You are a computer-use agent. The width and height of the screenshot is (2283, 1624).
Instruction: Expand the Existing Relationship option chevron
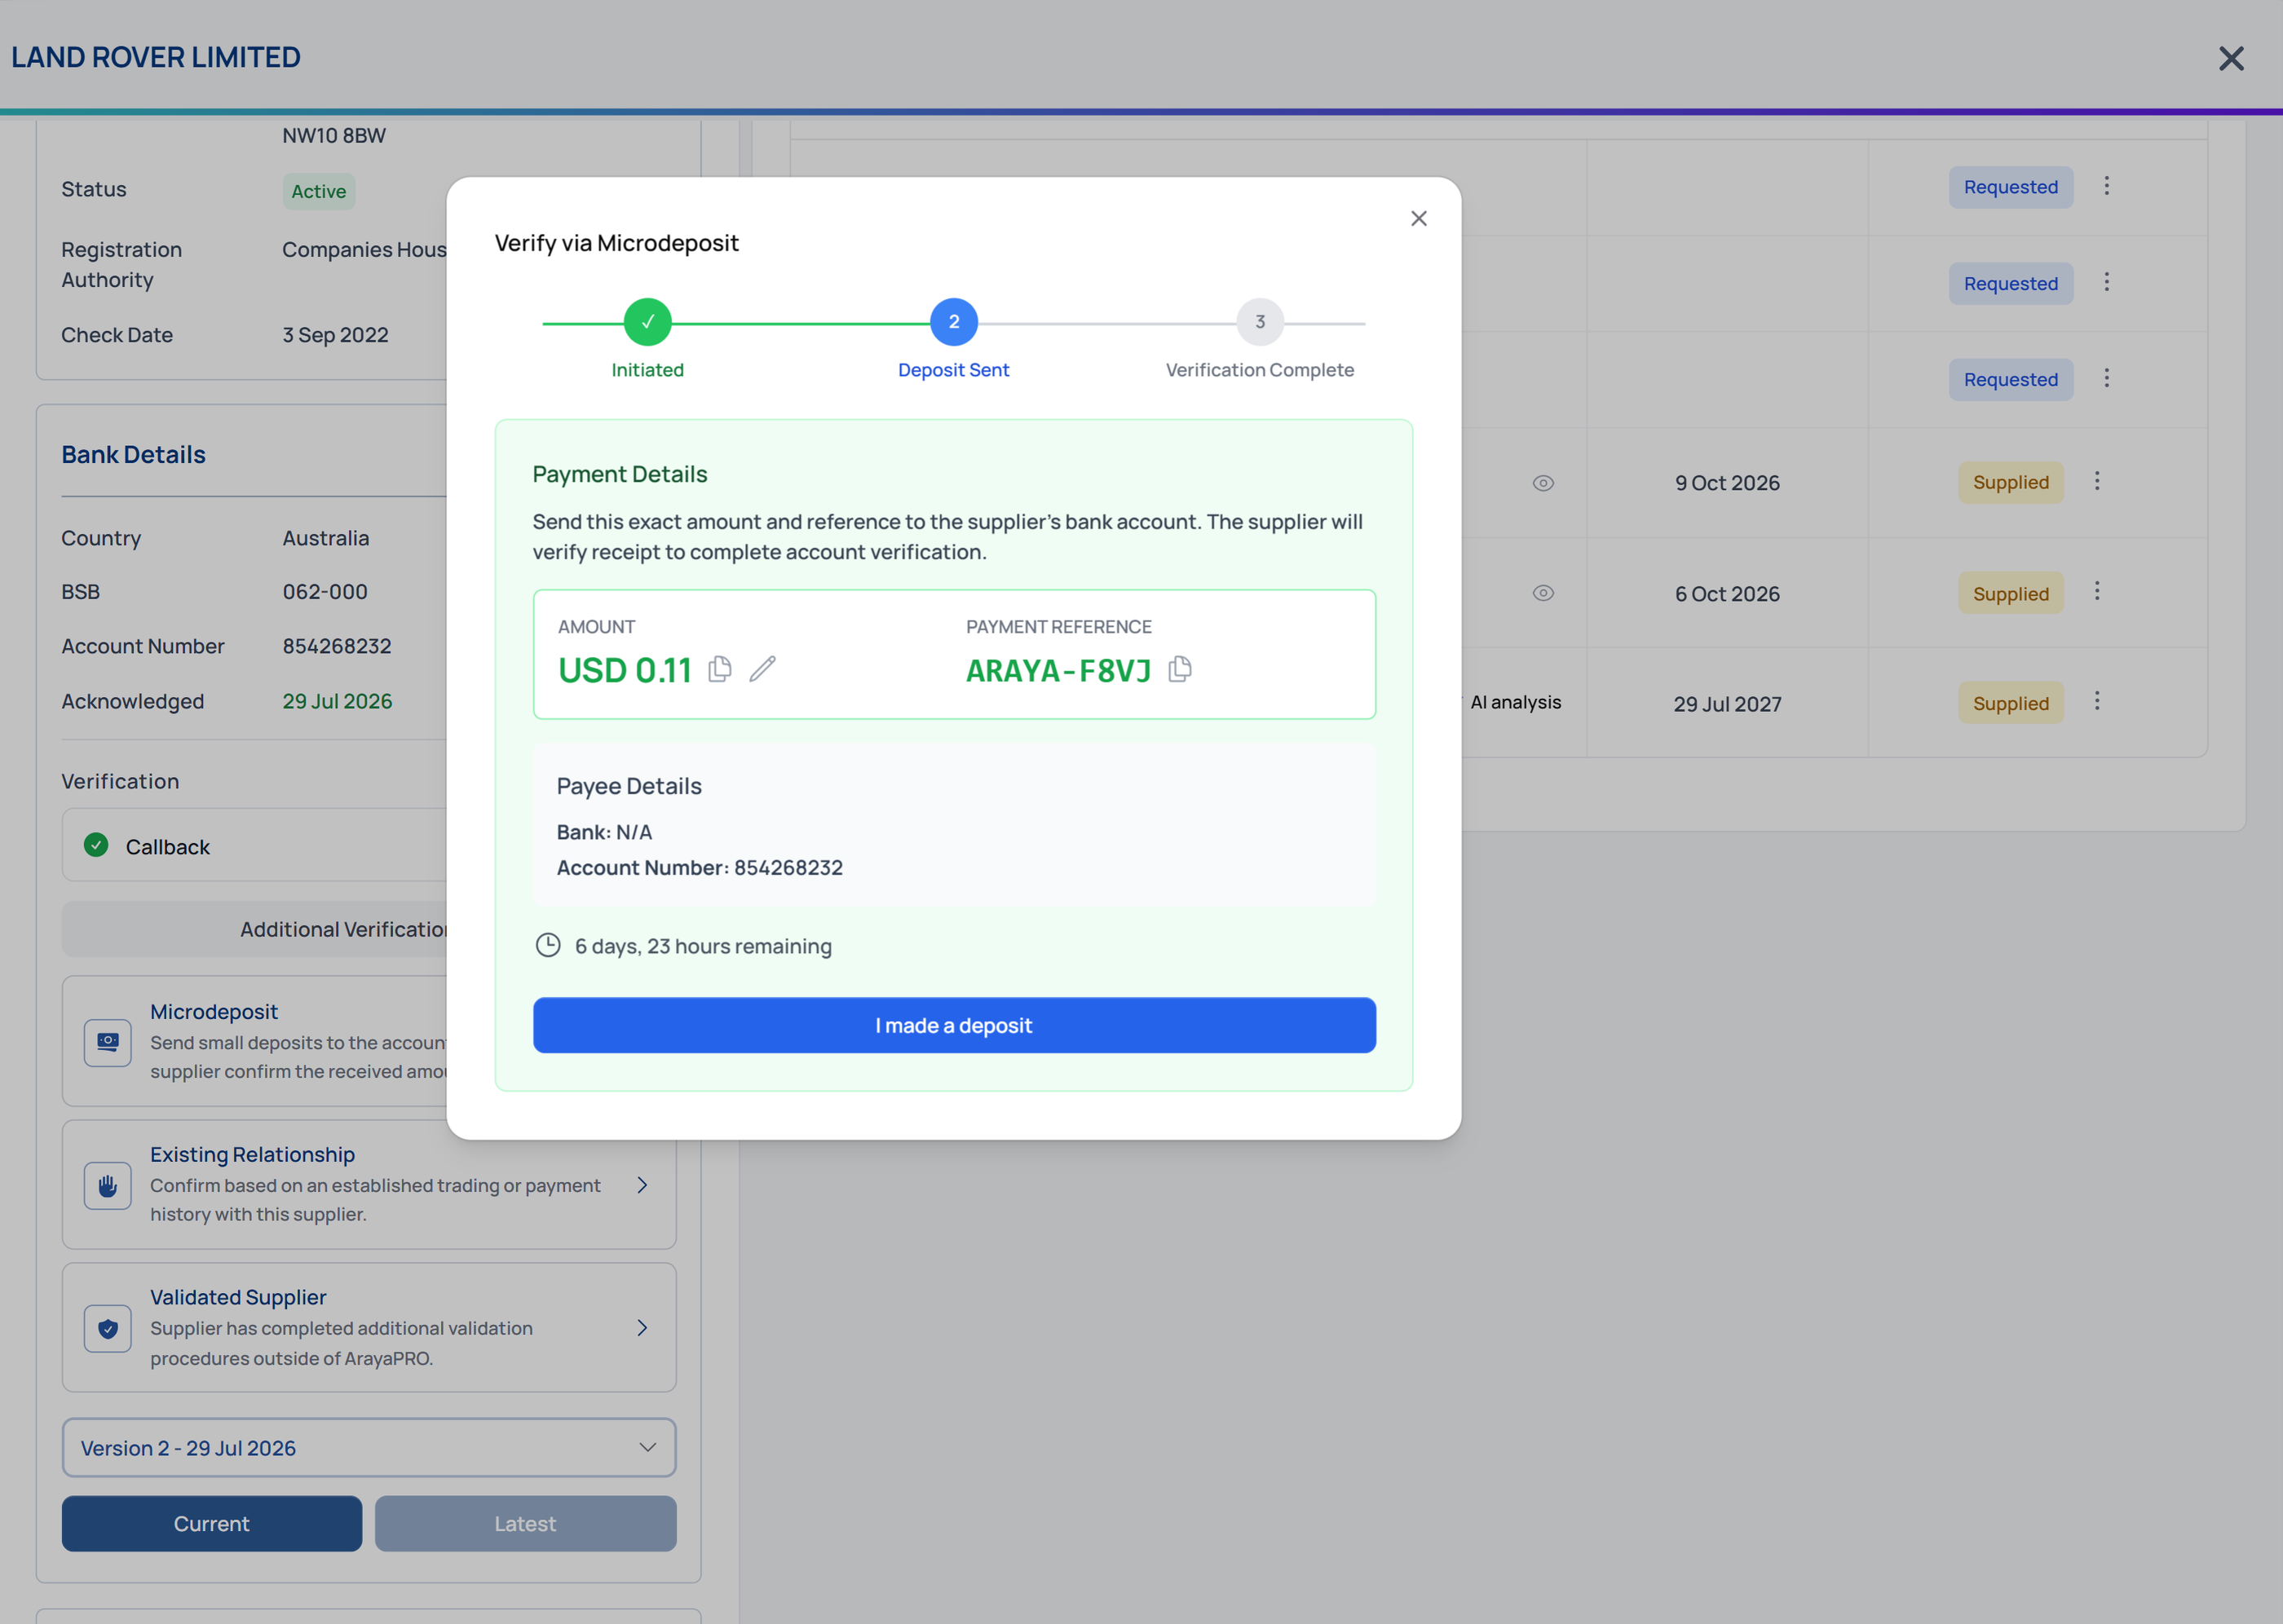(x=642, y=1185)
